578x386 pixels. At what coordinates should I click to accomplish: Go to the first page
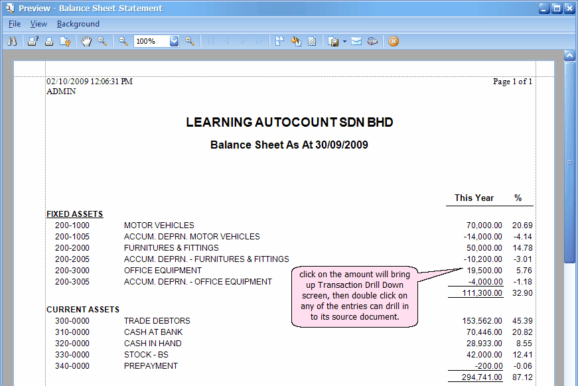[x=211, y=41]
